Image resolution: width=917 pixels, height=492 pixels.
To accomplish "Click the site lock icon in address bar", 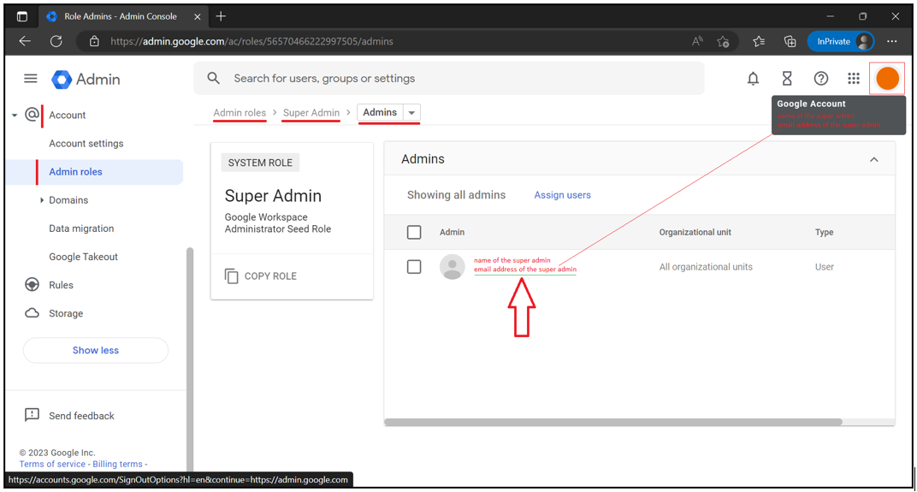I will [94, 41].
